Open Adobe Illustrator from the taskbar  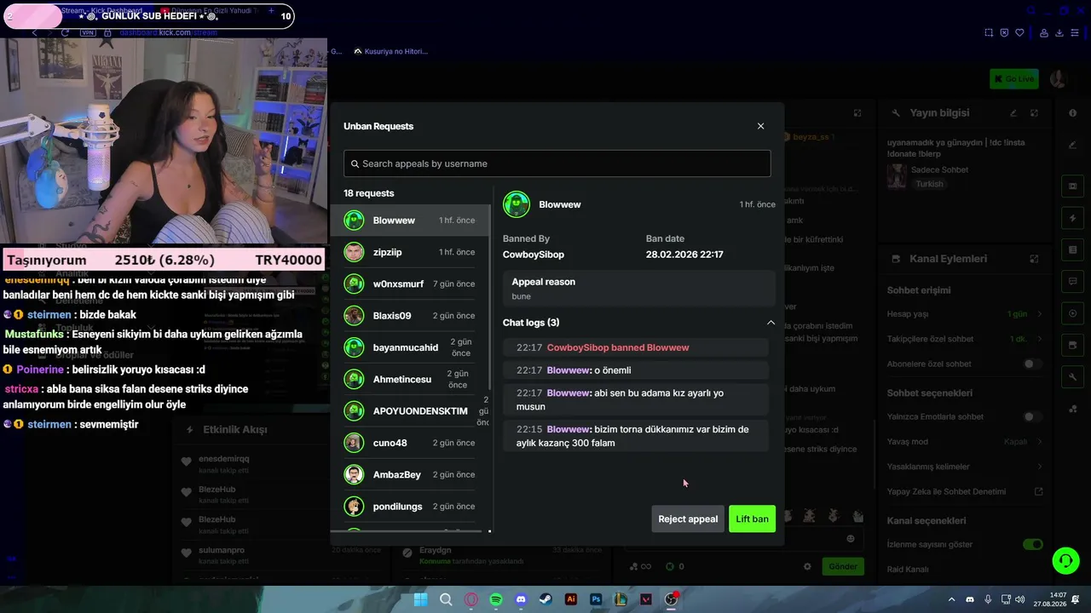click(571, 599)
